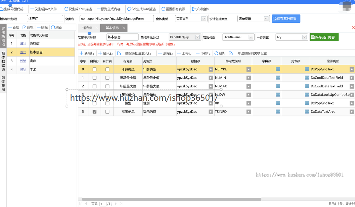
Task: Open 设计 link for 基本信息 row
Action: point(23,52)
